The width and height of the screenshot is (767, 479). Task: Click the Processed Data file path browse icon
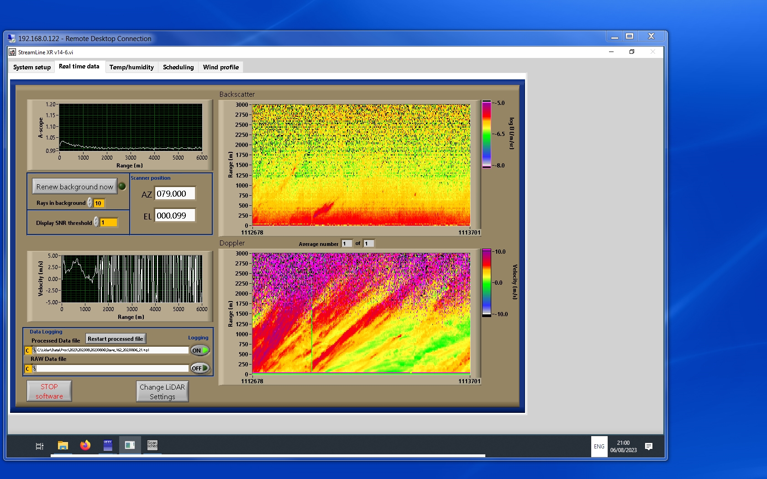34,350
